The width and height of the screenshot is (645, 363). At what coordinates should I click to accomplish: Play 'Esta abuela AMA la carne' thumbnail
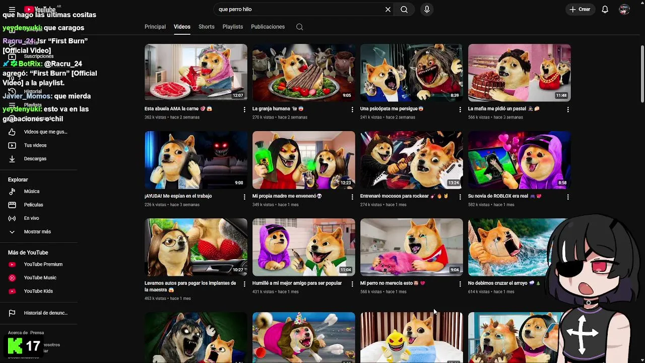tap(196, 73)
